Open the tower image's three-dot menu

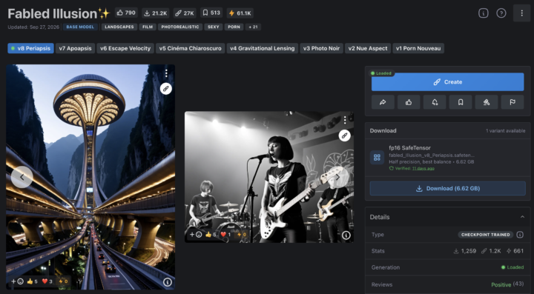coord(166,73)
